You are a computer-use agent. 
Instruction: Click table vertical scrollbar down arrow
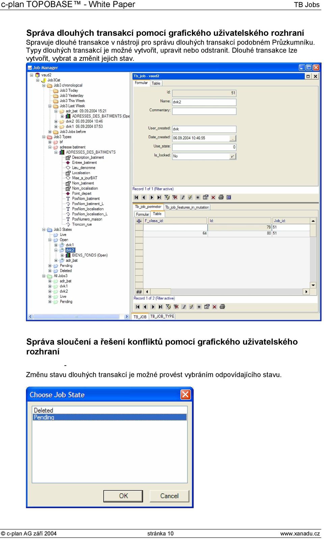(x=313, y=285)
